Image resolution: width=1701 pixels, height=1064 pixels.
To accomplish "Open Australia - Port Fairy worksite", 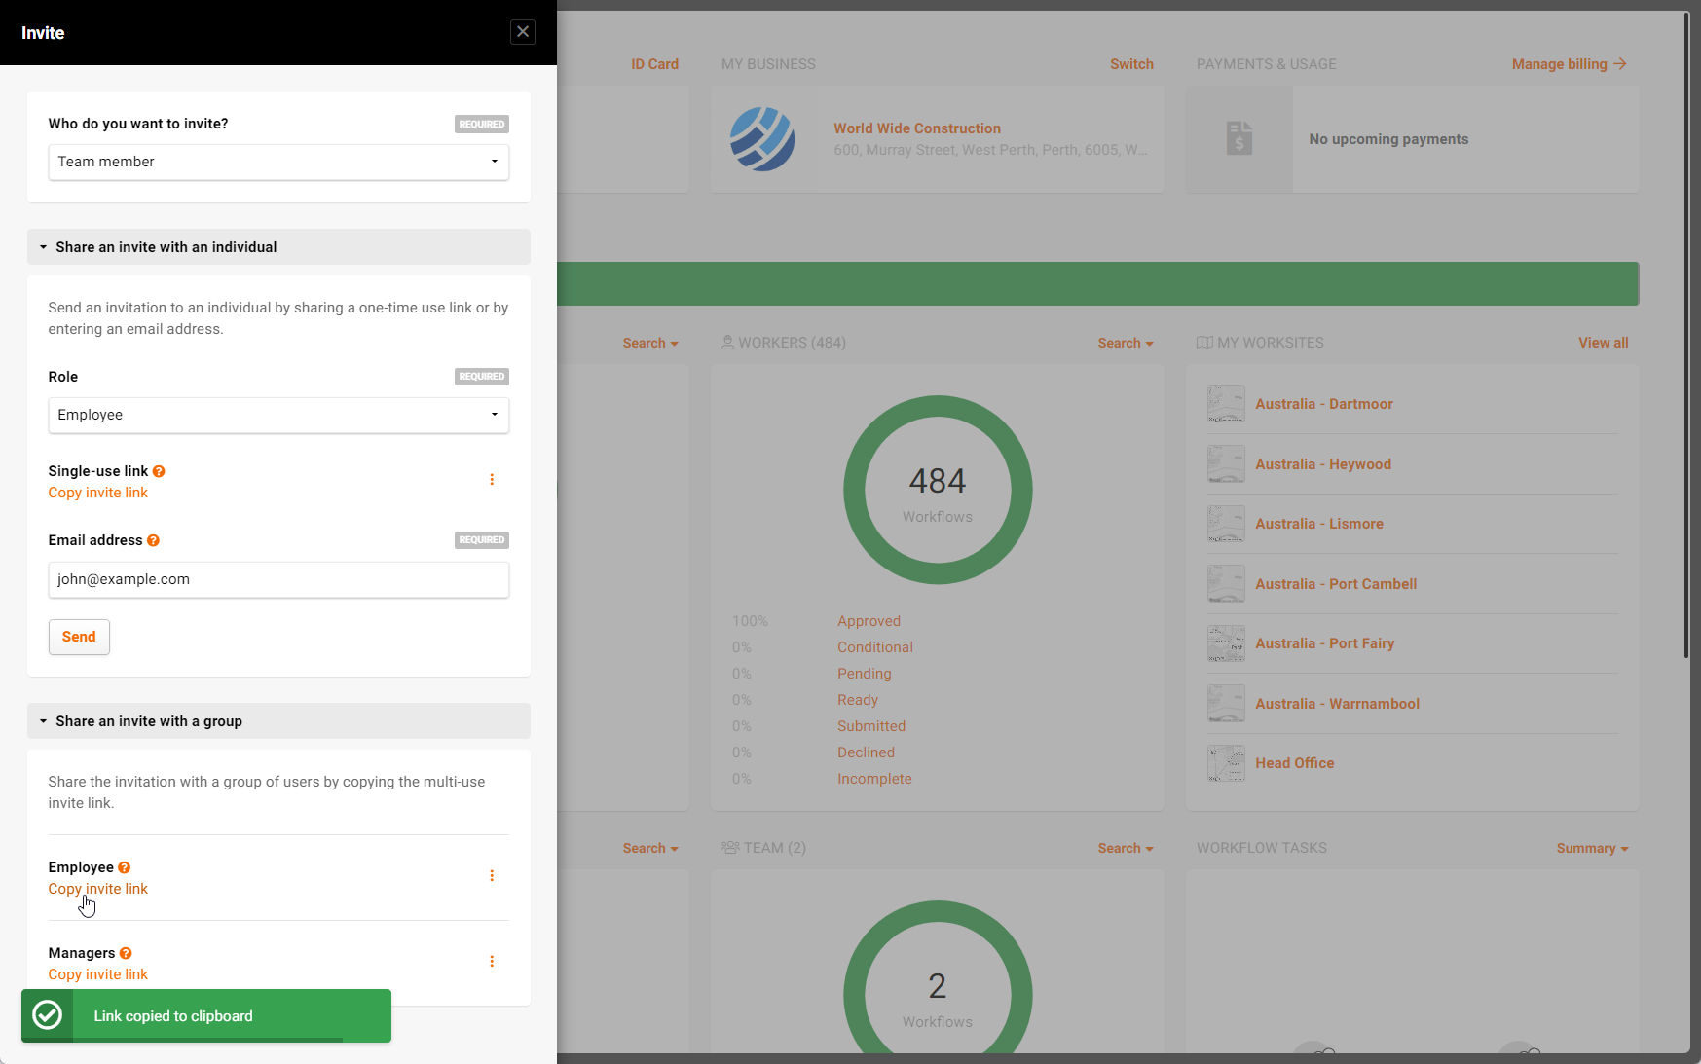I will coord(1324,643).
